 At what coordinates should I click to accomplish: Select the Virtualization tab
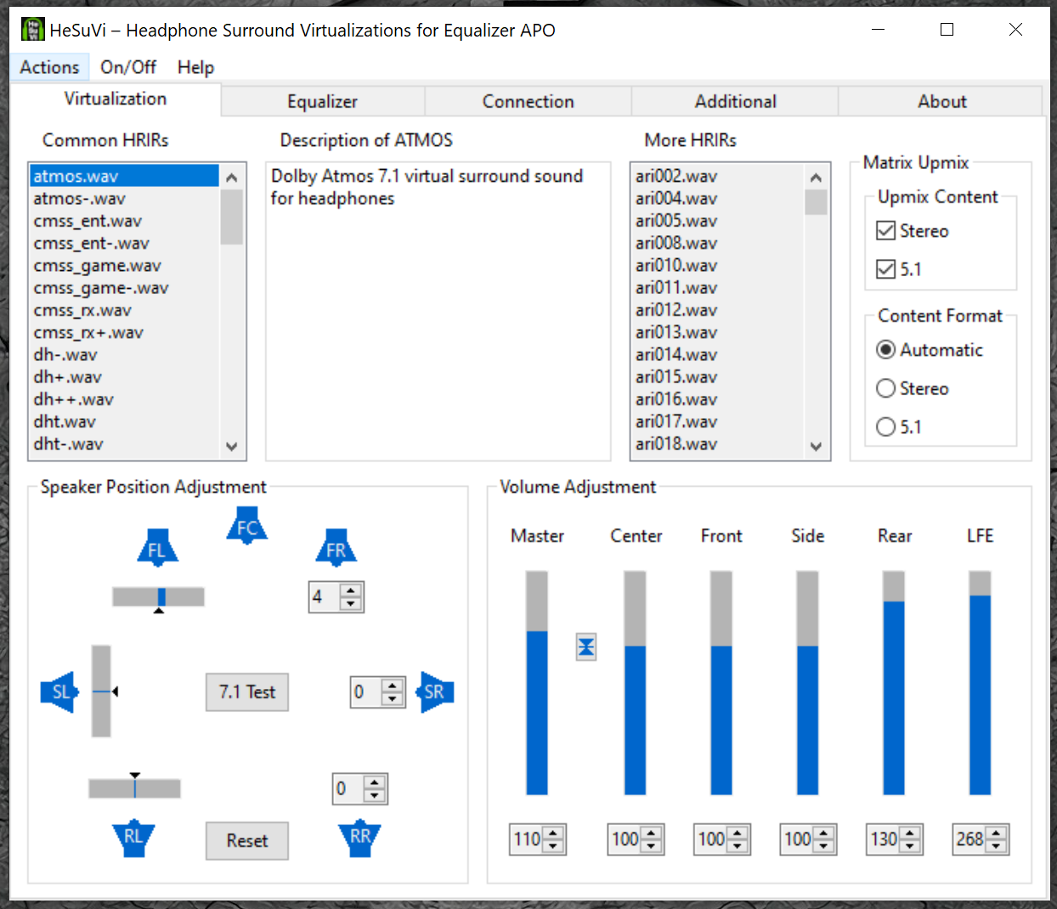(116, 99)
